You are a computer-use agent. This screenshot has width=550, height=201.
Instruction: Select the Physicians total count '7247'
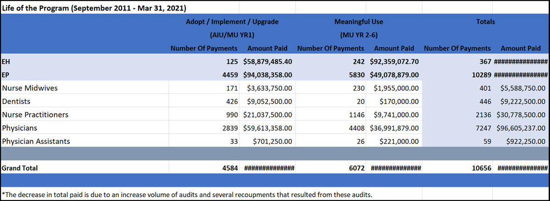pyautogui.click(x=483, y=128)
